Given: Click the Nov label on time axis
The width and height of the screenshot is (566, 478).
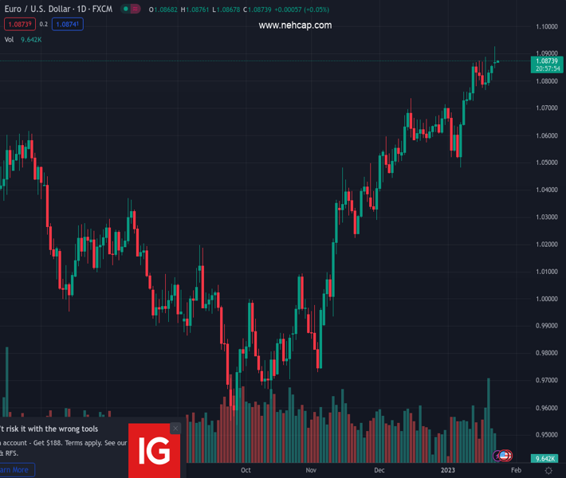Looking at the screenshot, I should [311, 470].
